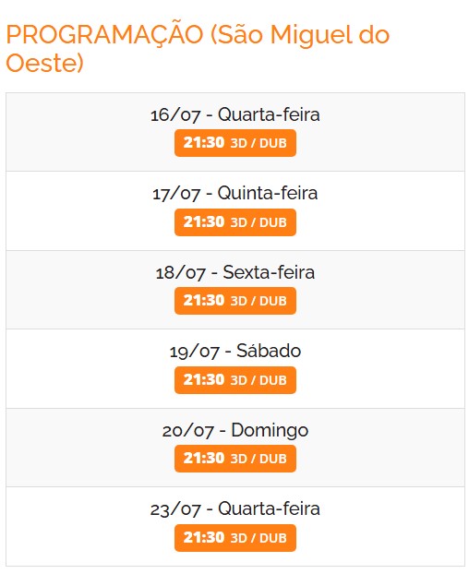The width and height of the screenshot is (469, 574).
Task: Click the 18/07 - Sexta-feira date label
Action: [x=235, y=272]
